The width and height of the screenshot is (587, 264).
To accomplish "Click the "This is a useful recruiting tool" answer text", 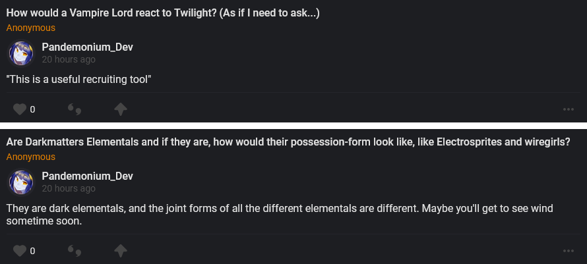I will 79,80.
